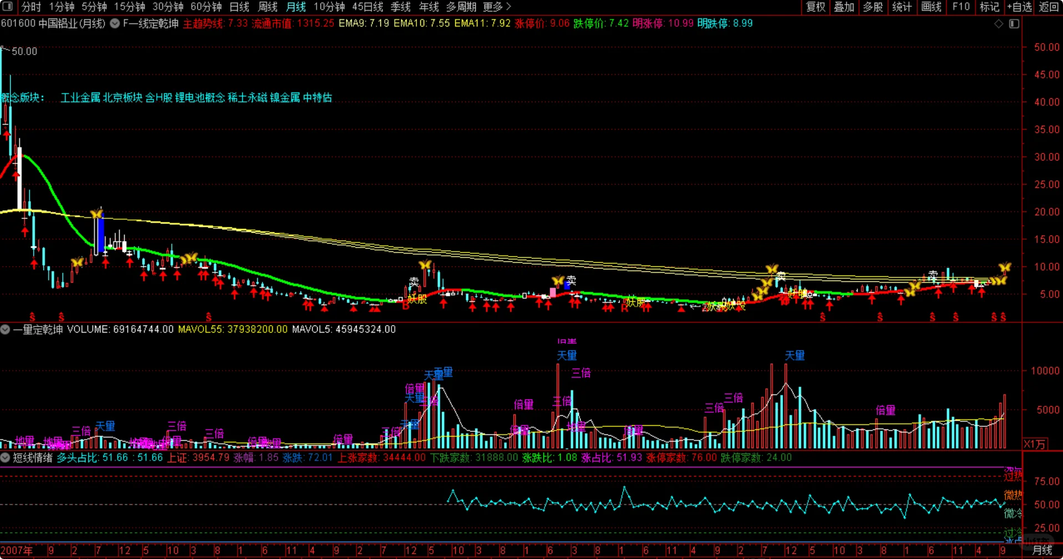Expand the 一里定乾坤 volume panel dropdown
The image size is (1063, 559).
pyautogui.click(x=5, y=329)
